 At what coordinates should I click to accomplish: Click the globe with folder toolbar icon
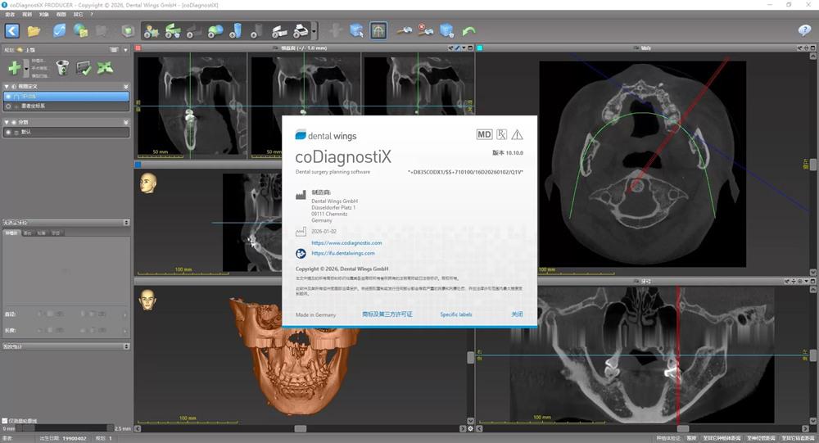pos(80,31)
